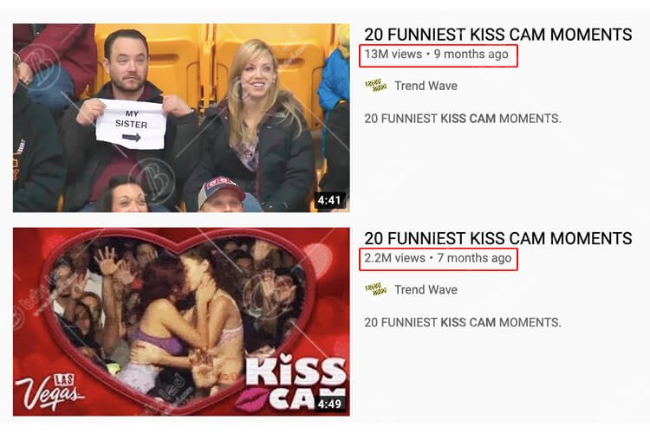
Task: Play the video with the red heart thumbnail
Action: coord(181,321)
